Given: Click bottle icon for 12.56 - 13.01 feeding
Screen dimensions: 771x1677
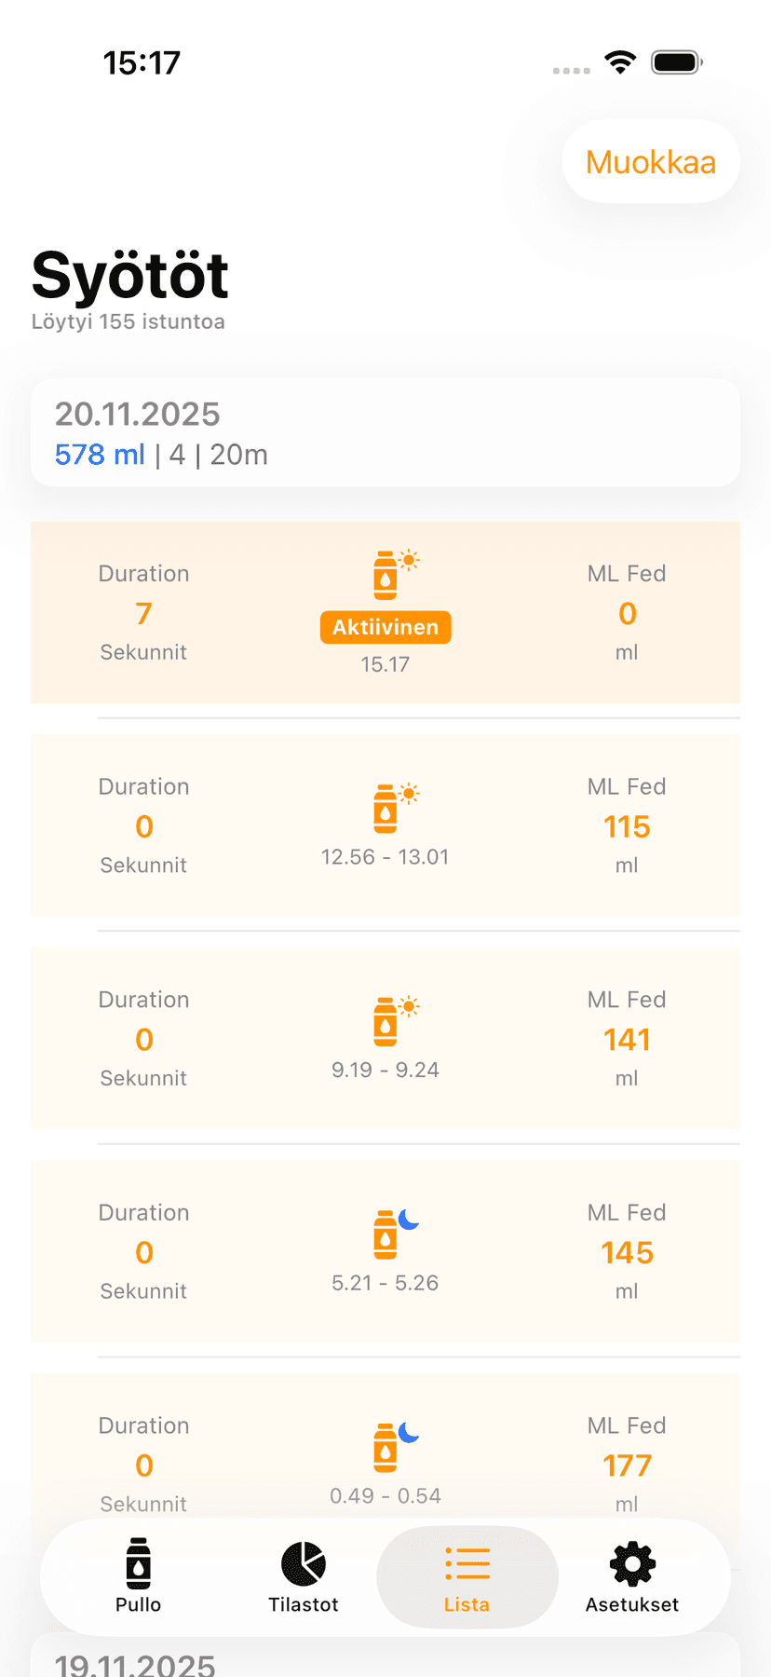Looking at the screenshot, I should click(x=386, y=808).
